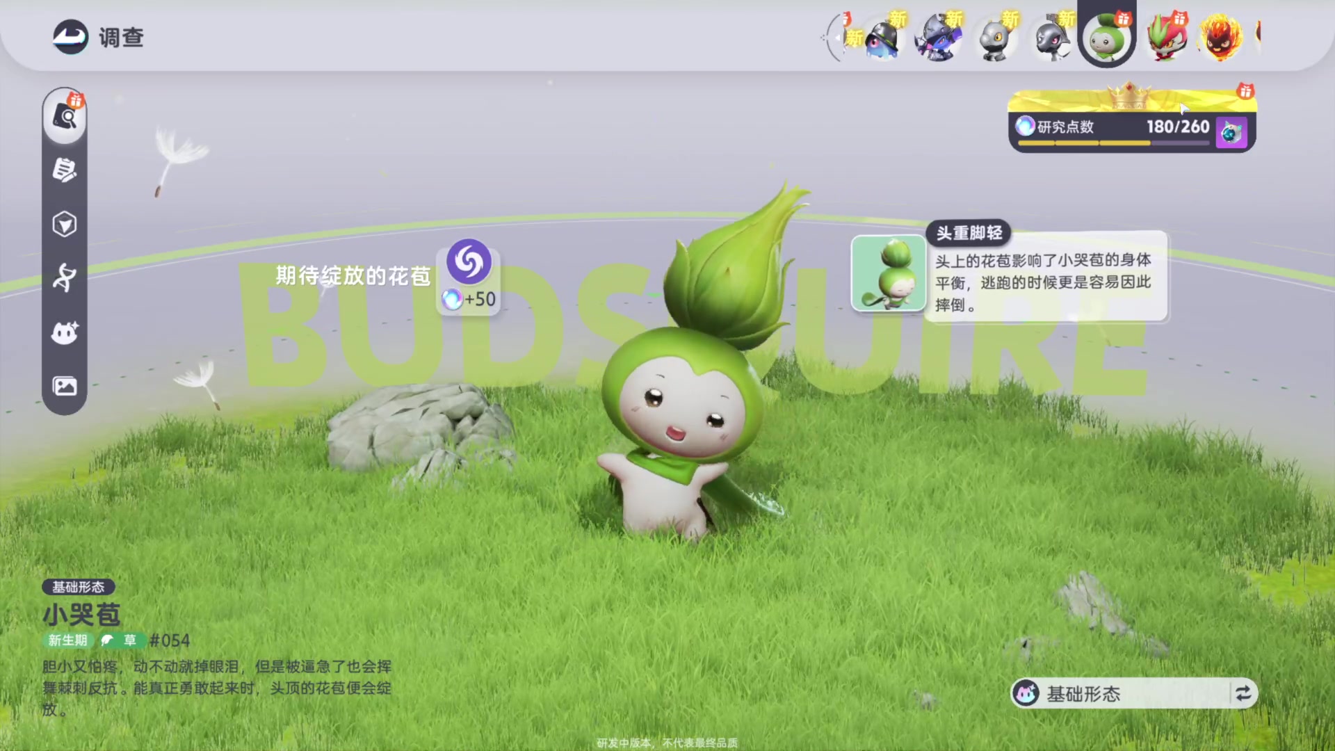Select the green bud creature avatar
Screen dimensions: 1335x751
click(1107, 38)
